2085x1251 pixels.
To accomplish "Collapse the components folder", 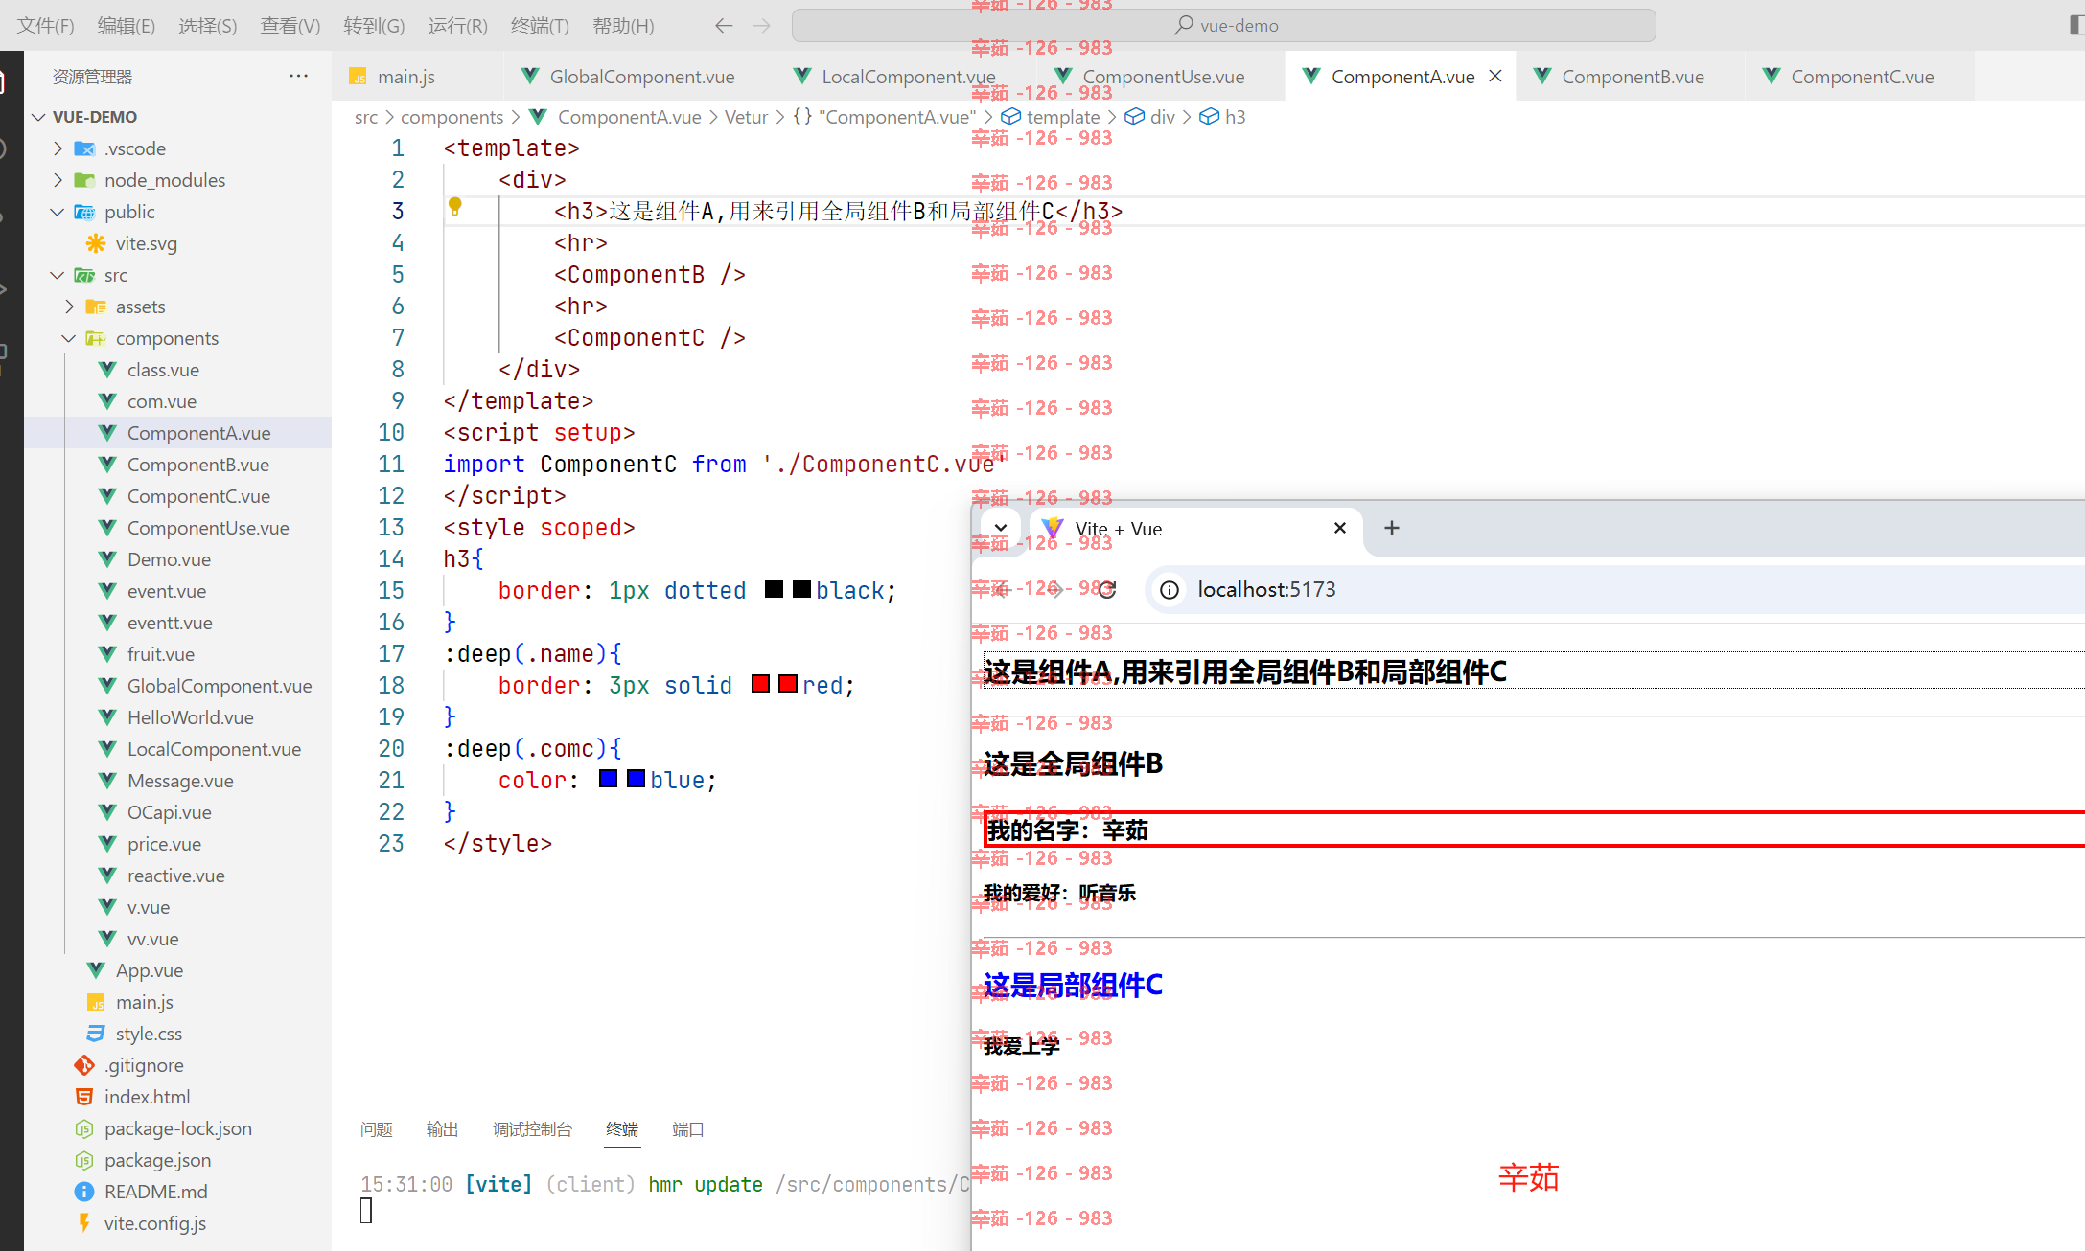I will click(x=69, y=338).
